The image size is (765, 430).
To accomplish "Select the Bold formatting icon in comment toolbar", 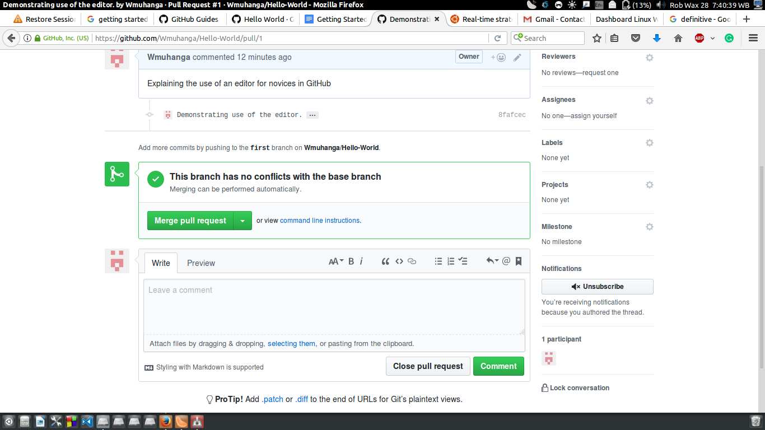I will coord(351,261).
